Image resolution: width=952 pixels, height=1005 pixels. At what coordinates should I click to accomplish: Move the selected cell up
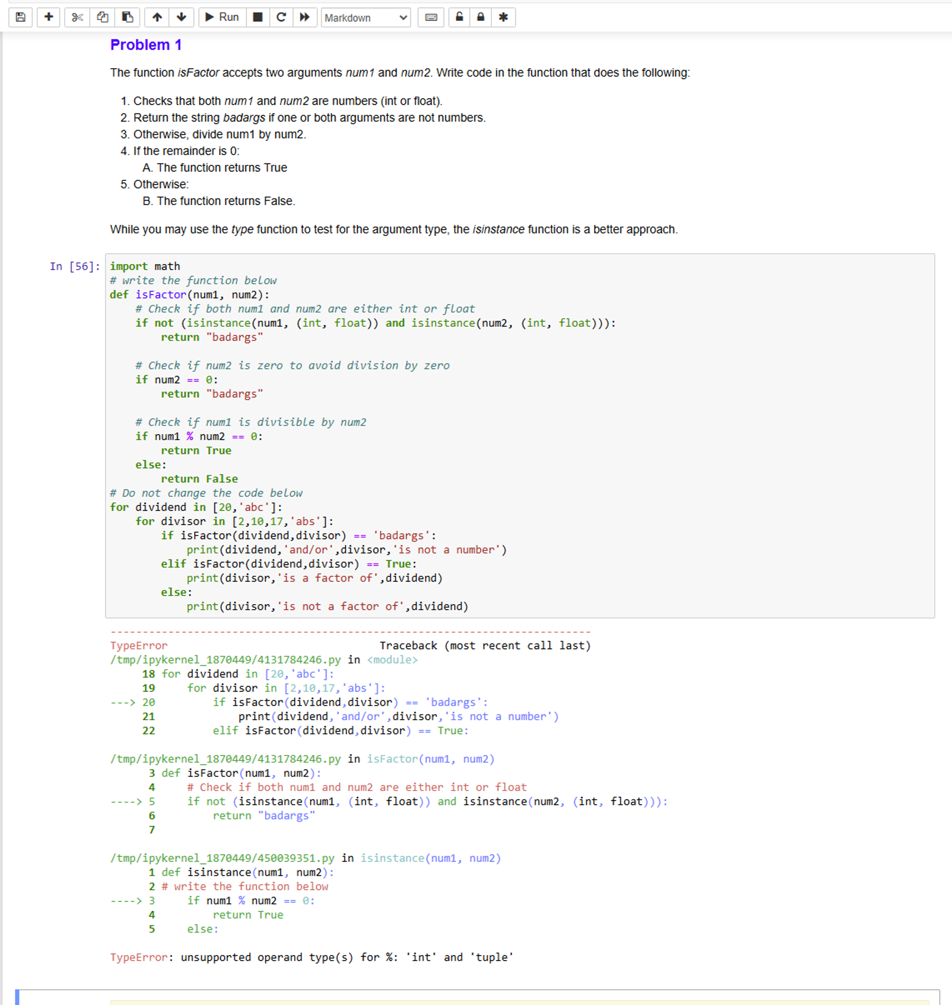coord(157,17)
